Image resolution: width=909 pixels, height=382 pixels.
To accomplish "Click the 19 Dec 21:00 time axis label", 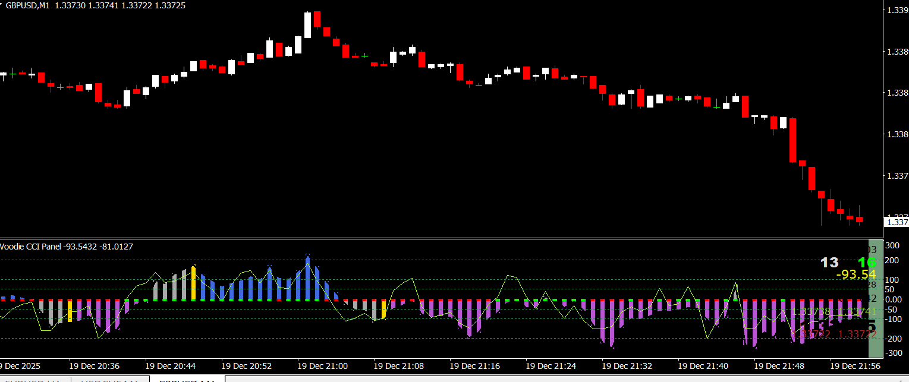I will (x=322, y=366).
